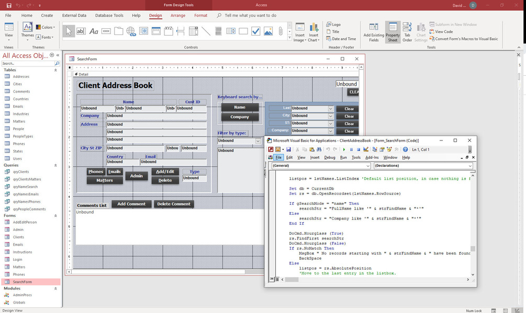Expand the Controls gallery More arrow
The height and width of the screenshot is (313, 526).
[x=289, y=38]
